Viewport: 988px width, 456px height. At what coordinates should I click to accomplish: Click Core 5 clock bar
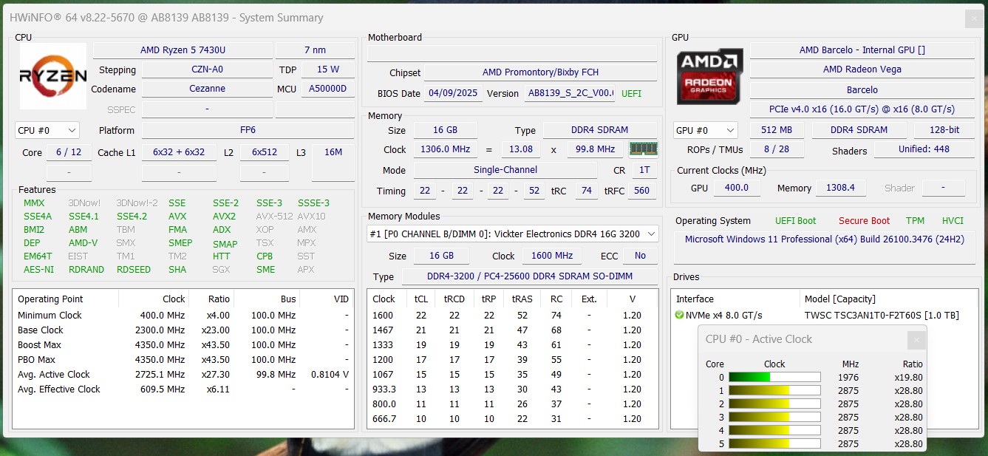[774, 443]
